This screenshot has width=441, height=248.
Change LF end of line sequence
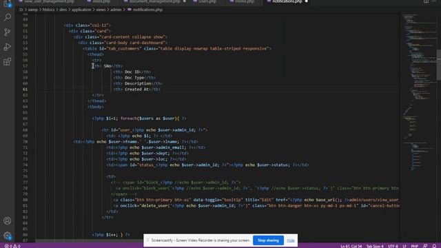[404, 246]
